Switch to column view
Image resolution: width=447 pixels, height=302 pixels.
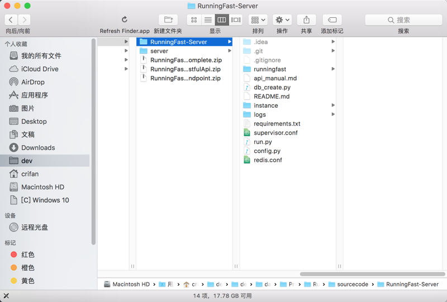(x=221, y=20)
